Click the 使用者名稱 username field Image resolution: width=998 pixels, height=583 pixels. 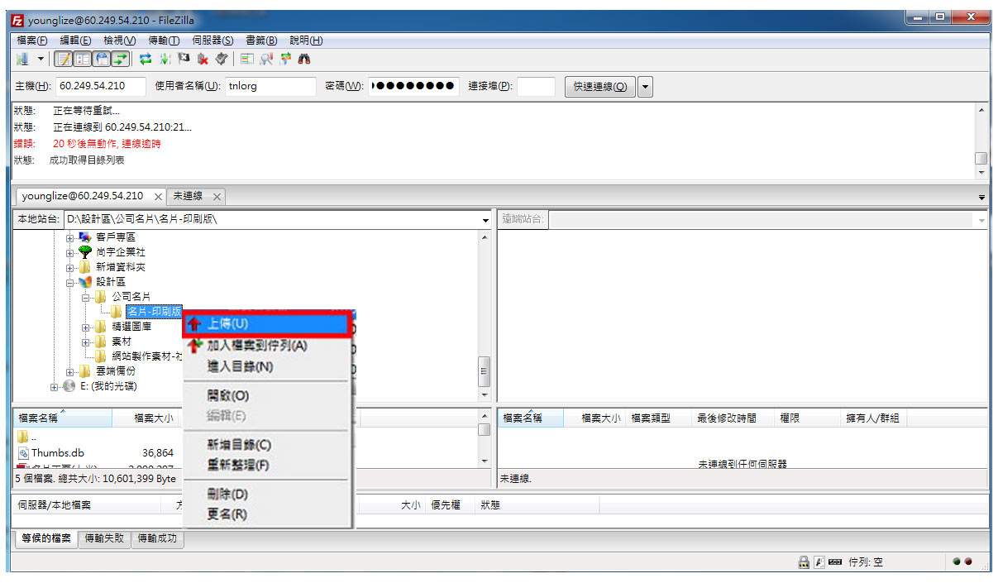point(271,86)
